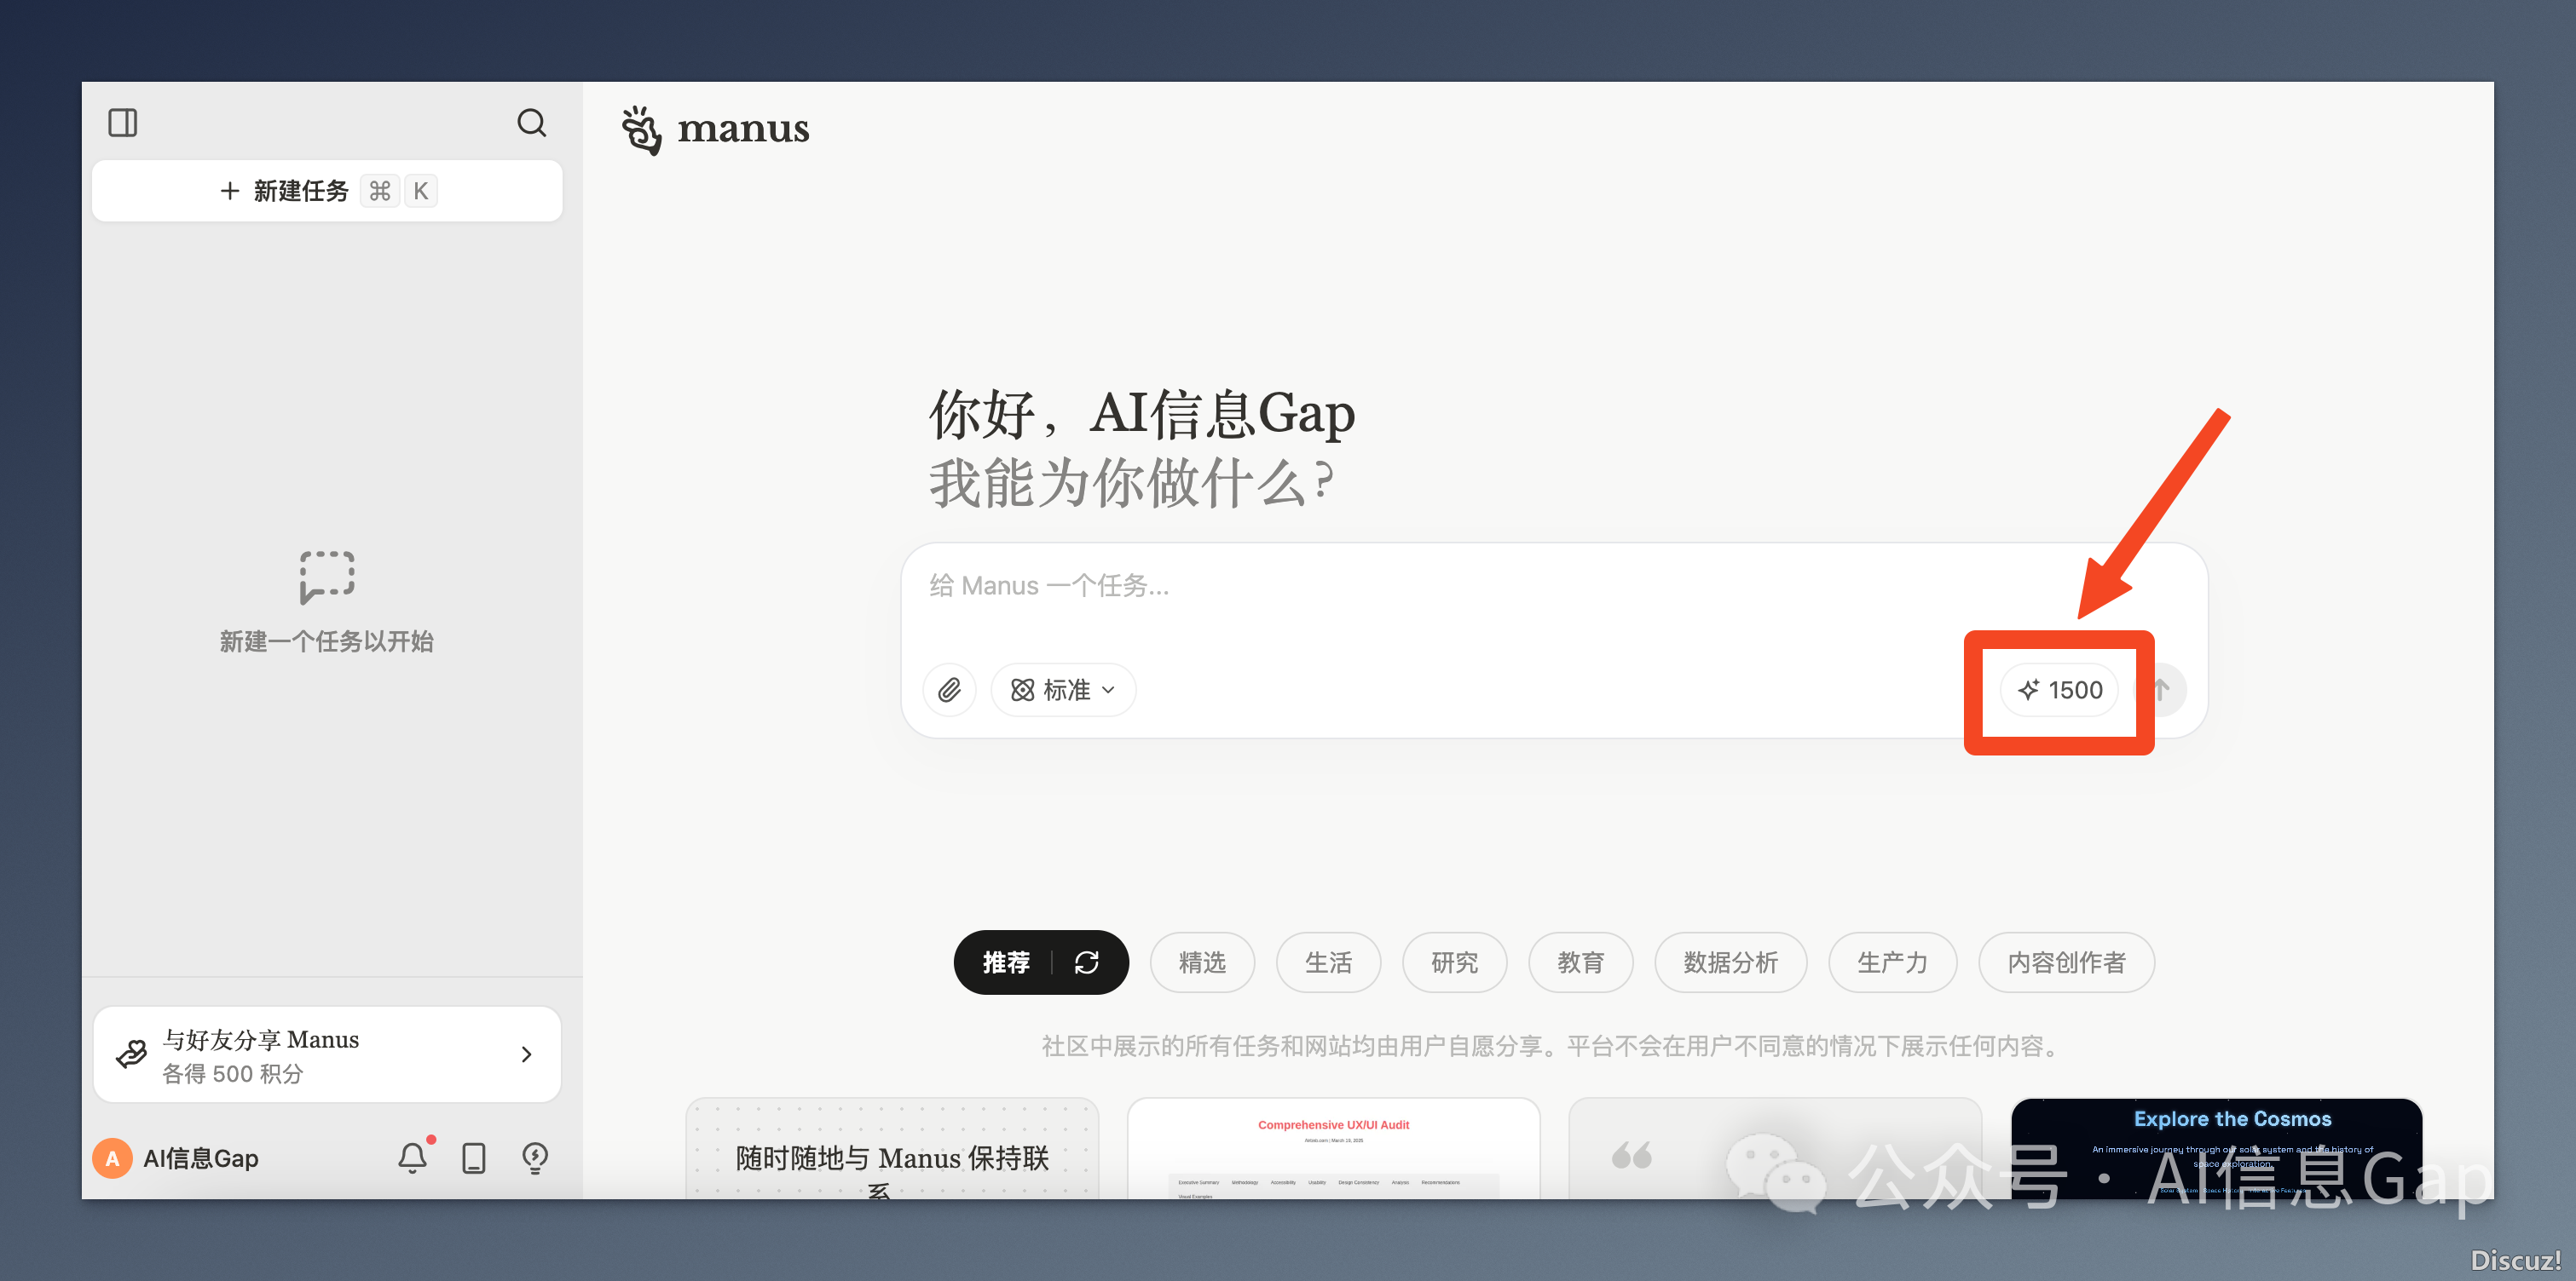The height and width of the screenshot is (1281, 2576).
Task: Click the 各得 500 积分 text
Action: [x=233, y=1074]
